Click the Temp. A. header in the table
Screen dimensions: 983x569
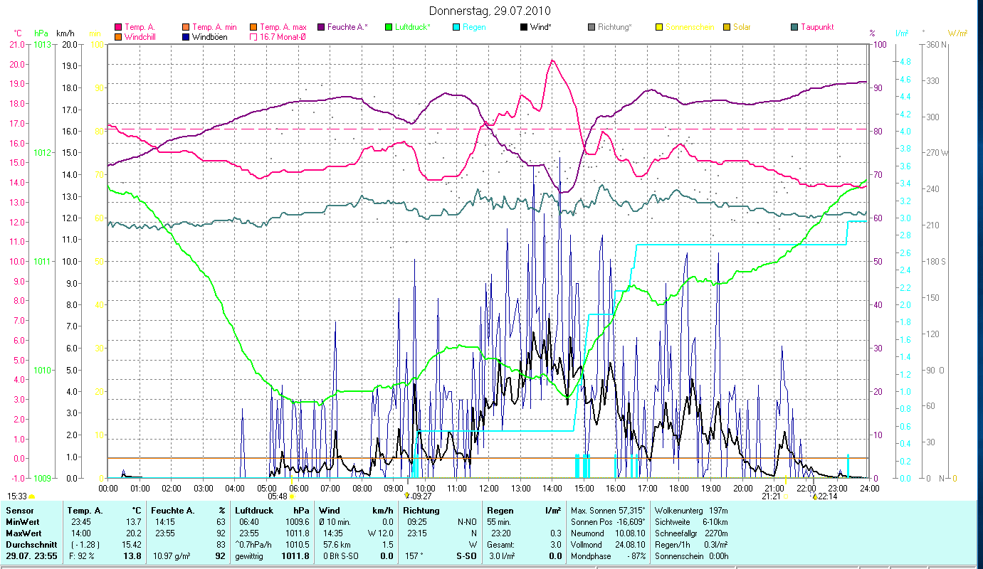coord(85,511)
